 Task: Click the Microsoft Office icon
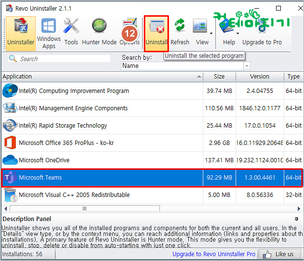coord(10,143)
